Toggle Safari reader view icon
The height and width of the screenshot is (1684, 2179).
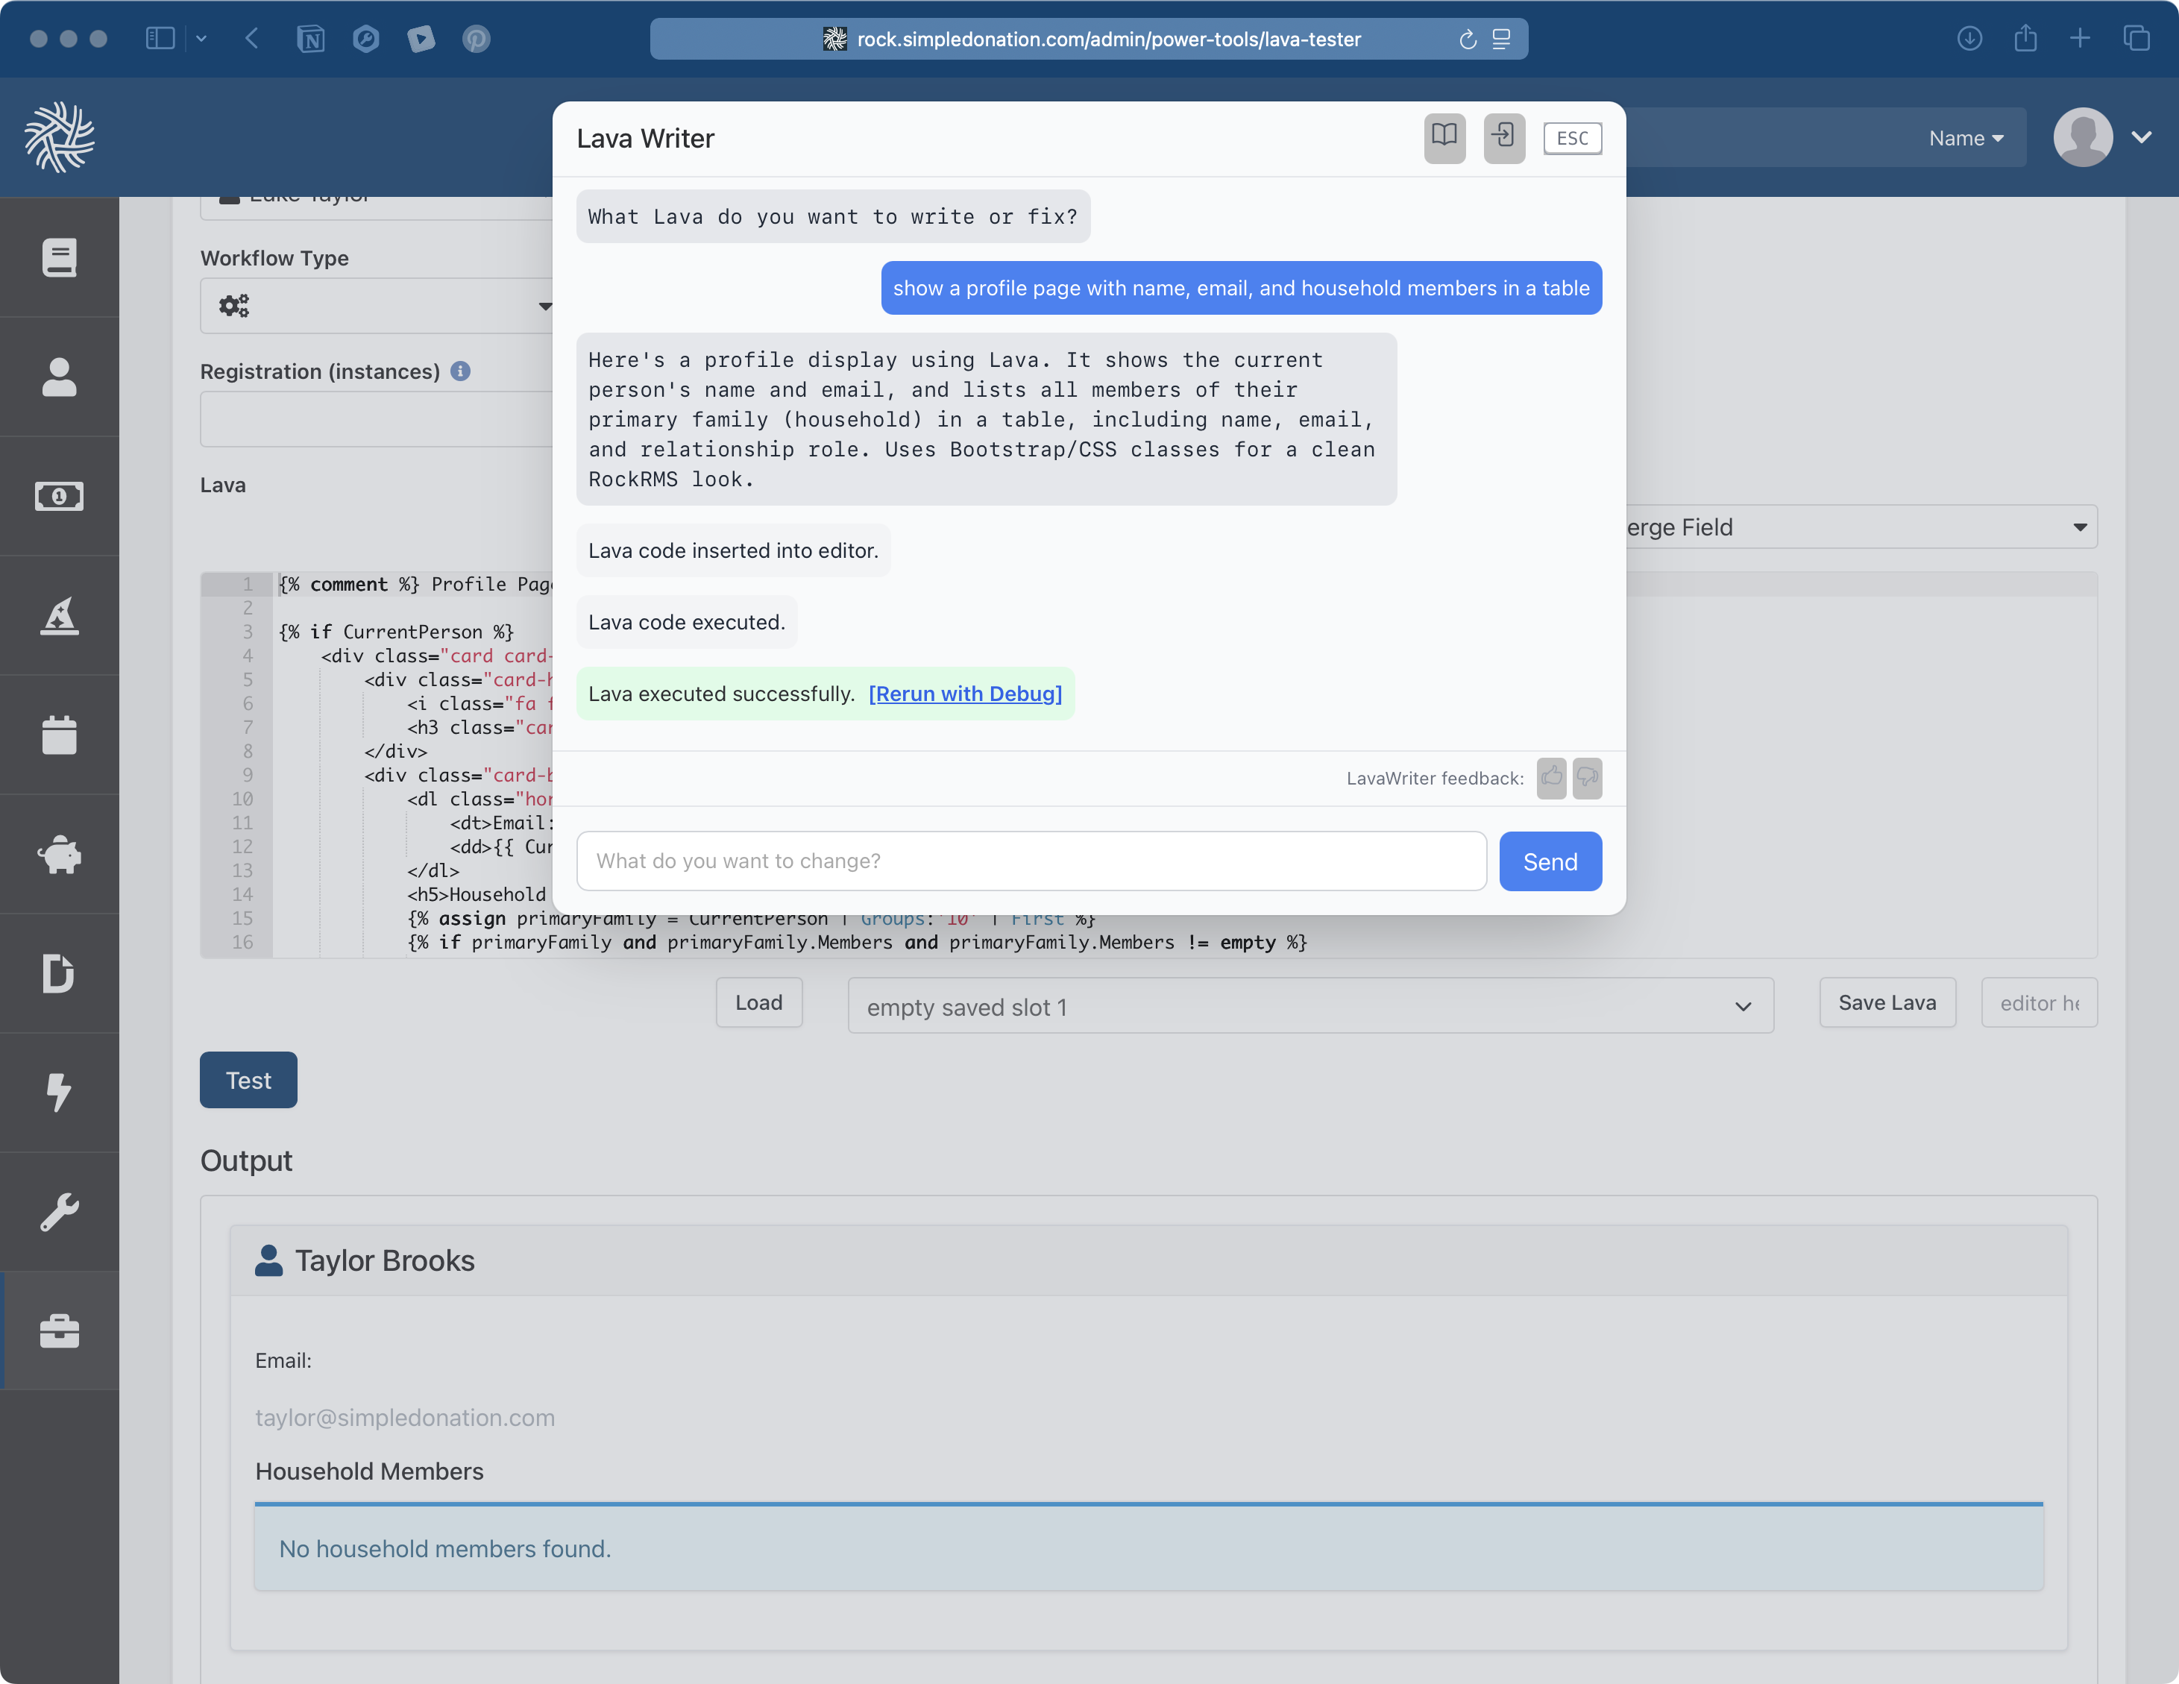point(1500,39)
